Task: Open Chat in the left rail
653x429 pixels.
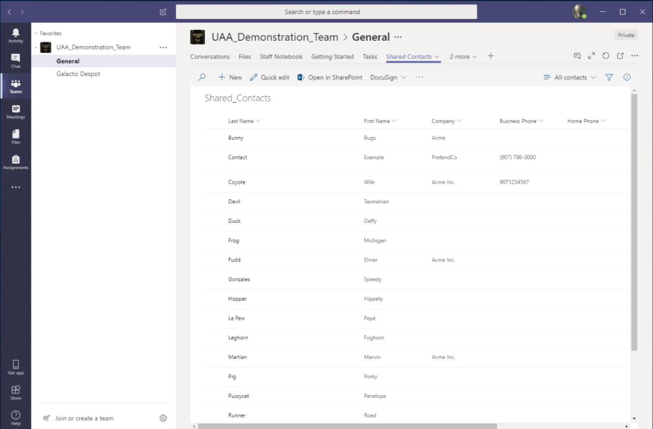Action: 16,60
